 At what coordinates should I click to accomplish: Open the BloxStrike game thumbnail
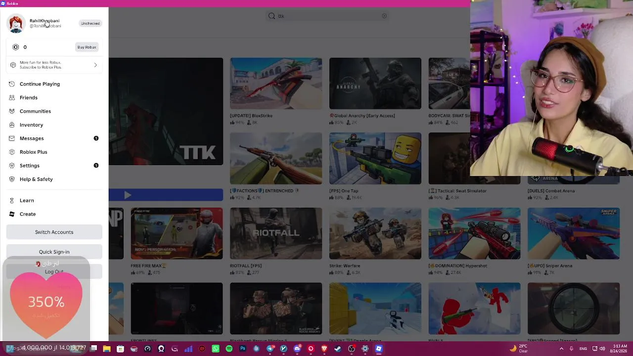point(276,84)
